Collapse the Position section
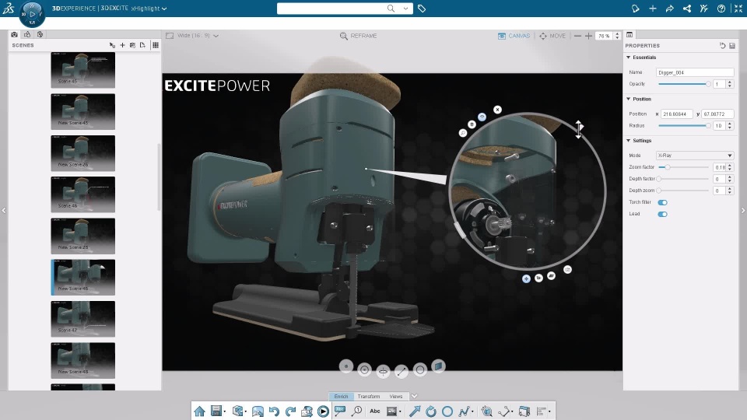 pos(629,99)
